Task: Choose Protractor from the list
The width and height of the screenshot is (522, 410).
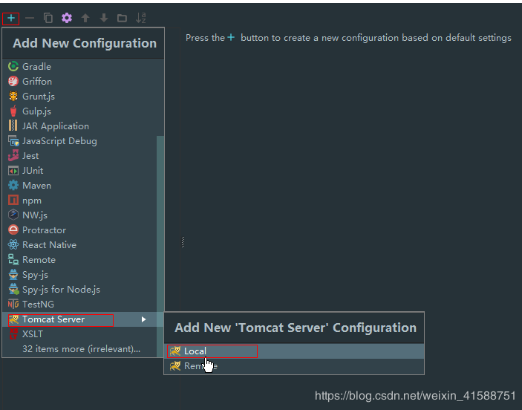Action: point(82,230)
